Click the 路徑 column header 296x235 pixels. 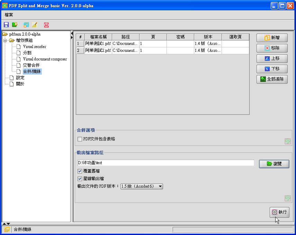click(x=126, y=37)
